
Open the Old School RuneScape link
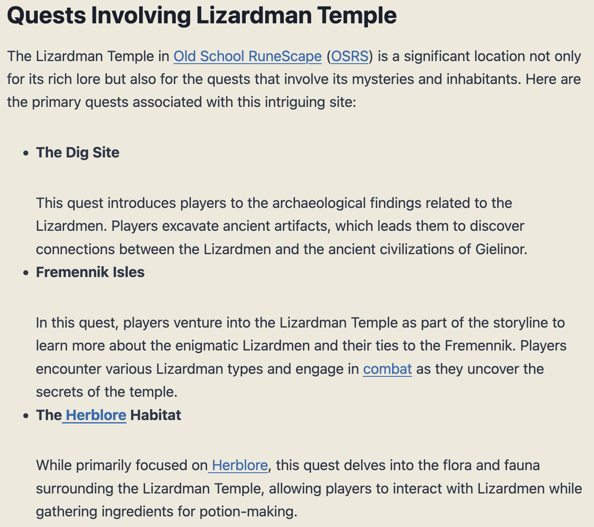[x=247, y=56]
